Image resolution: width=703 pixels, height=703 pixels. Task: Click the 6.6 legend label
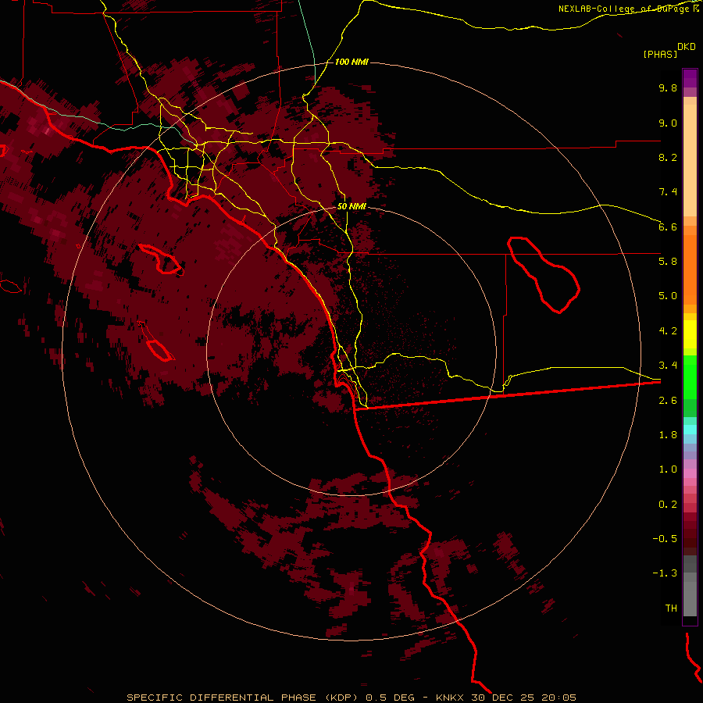(668, 227)
